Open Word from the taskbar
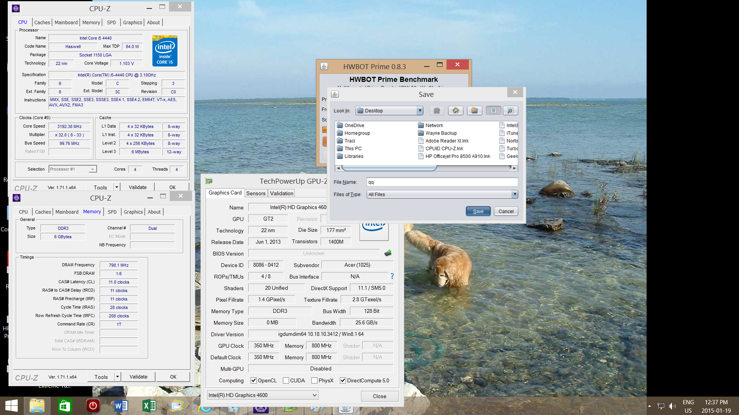Viewport: 739px width, 415px height. 121,406
